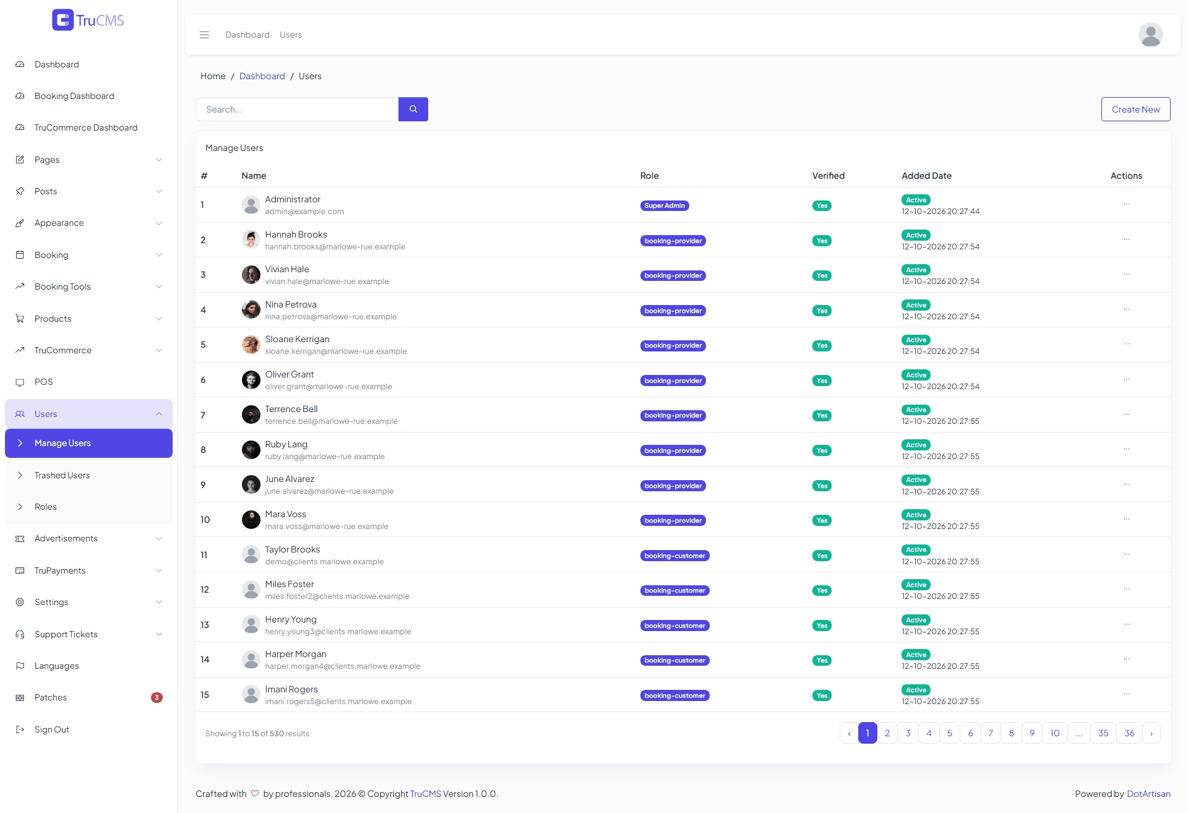The height and width of the screenshot is (813, 1188).
Task: Click the Dashboard breadcrumb link
Action: 262,76
